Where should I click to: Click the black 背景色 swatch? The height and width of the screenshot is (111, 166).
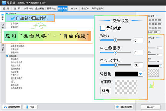[126, 74]
